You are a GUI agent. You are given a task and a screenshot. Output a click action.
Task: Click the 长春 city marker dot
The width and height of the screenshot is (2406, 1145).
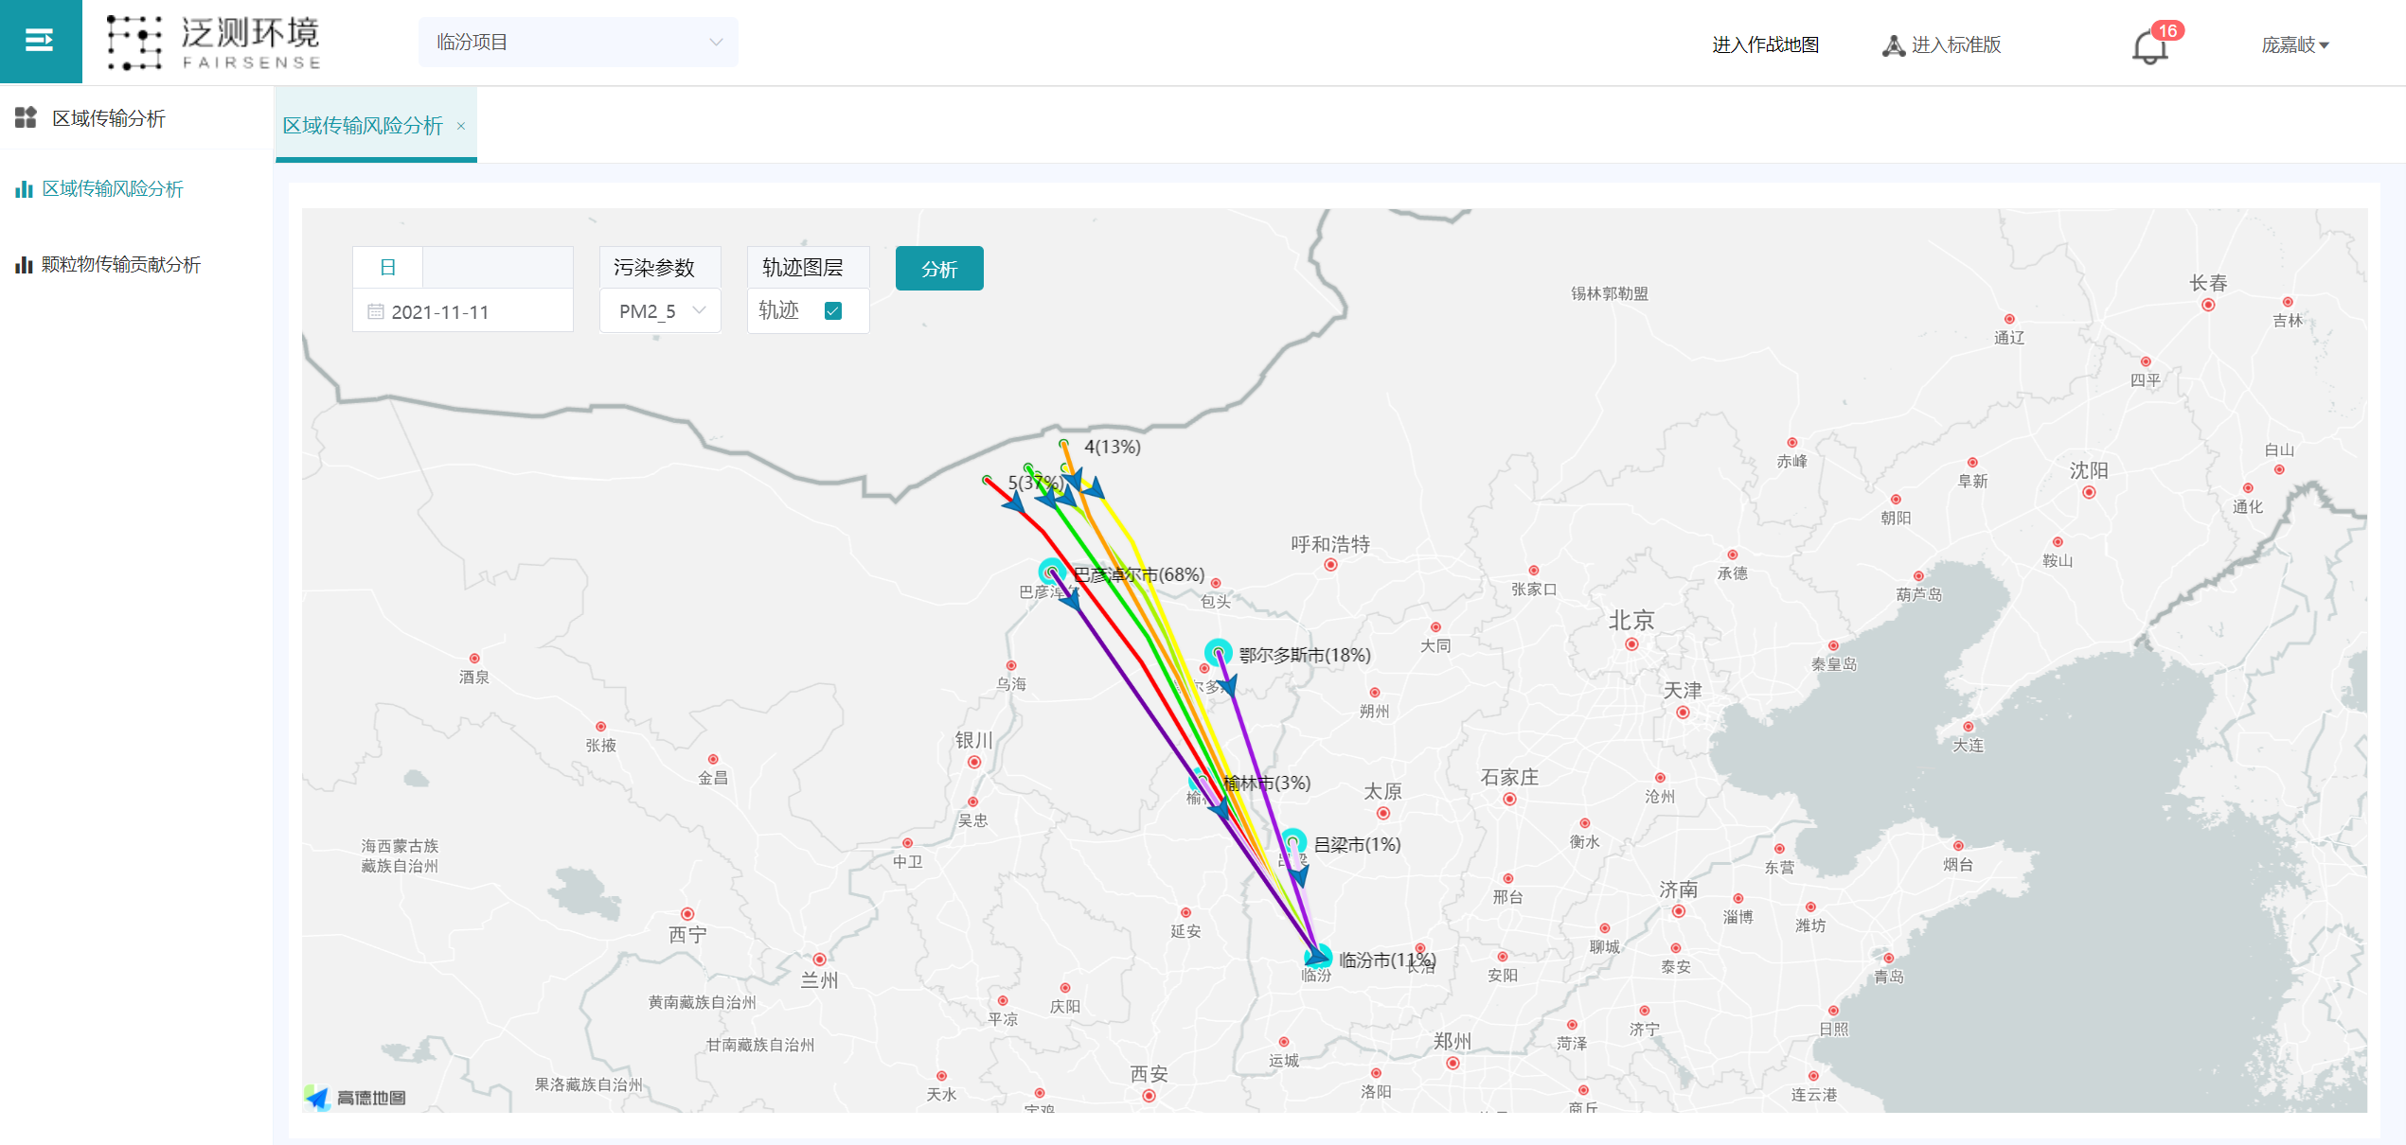point(2208,305)
